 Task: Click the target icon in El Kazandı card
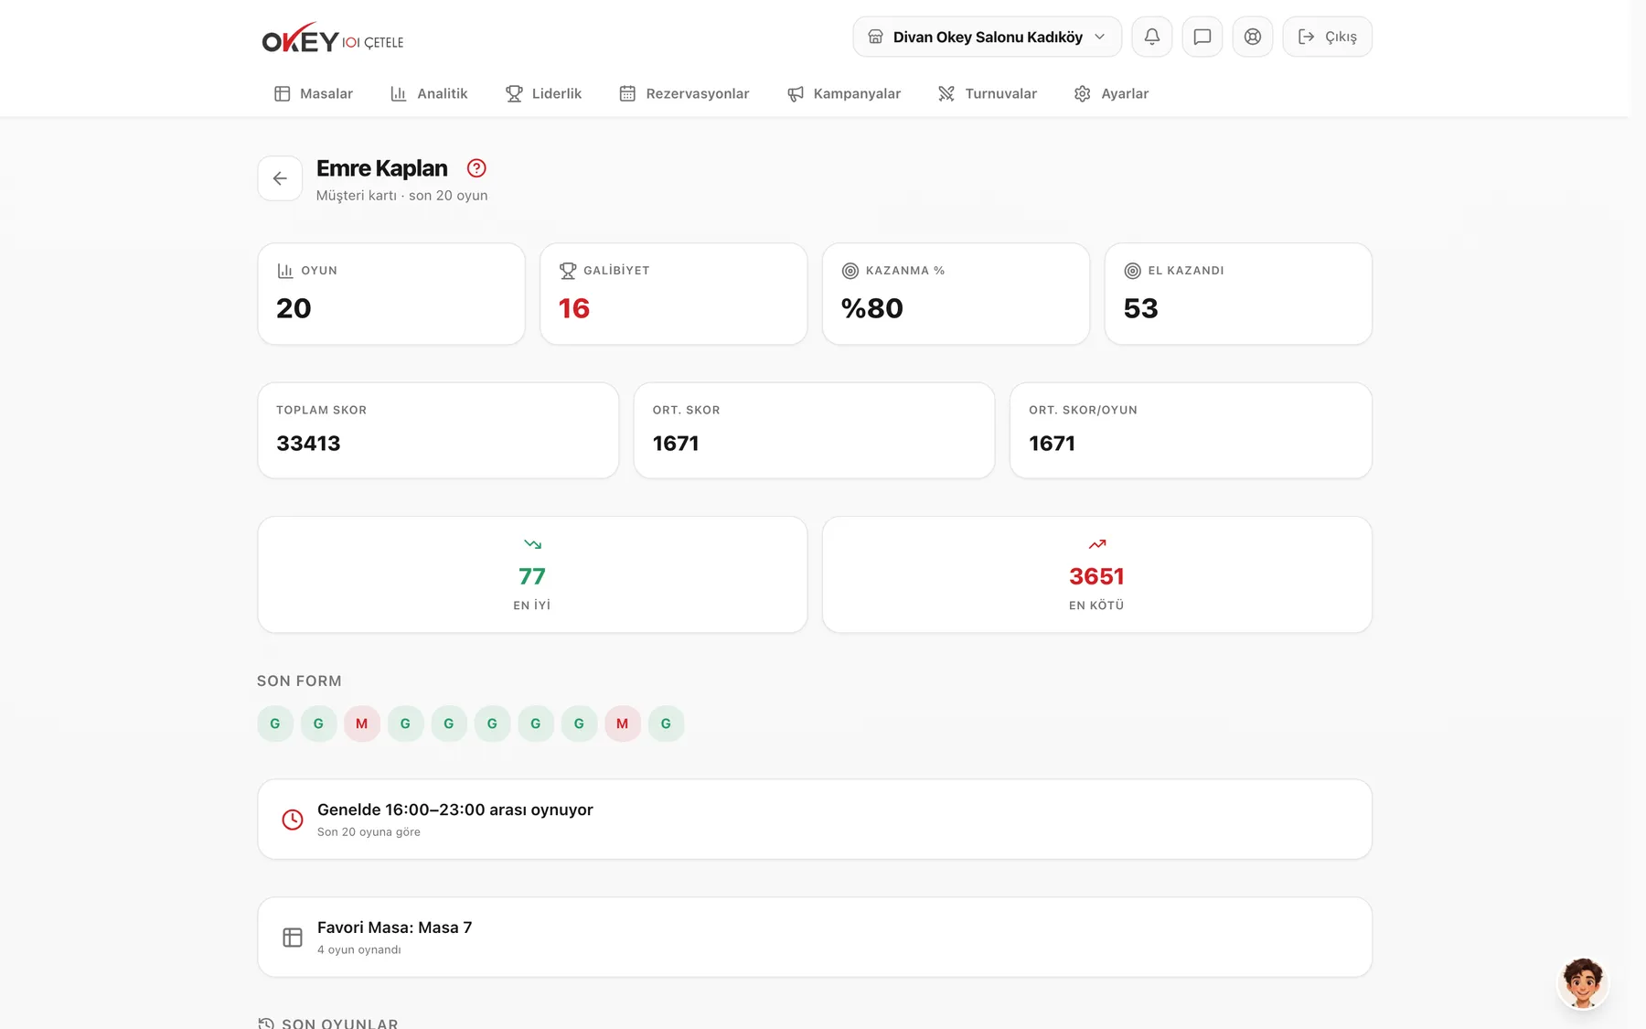click(x=1132, y=271)
